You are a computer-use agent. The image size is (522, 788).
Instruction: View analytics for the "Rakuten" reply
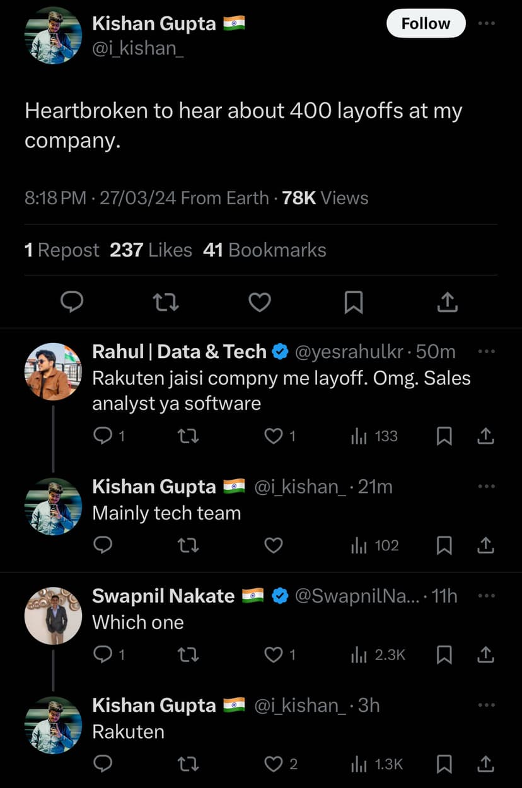click(x=377, y=764)
